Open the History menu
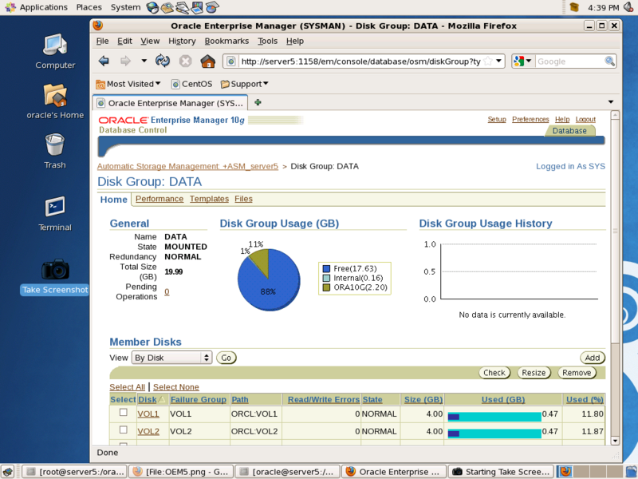This screenshot has width=638, height=479. click(182, 42)
